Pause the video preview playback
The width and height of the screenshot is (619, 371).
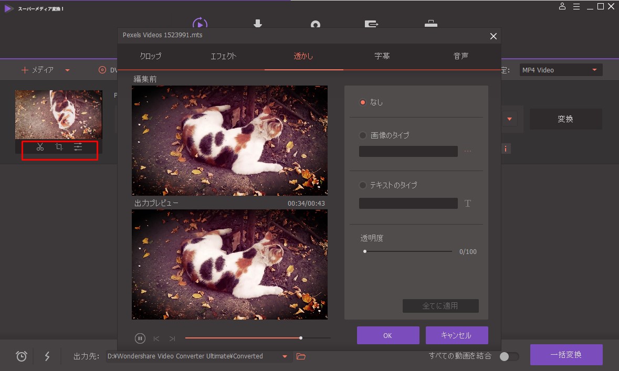point(140,338)
